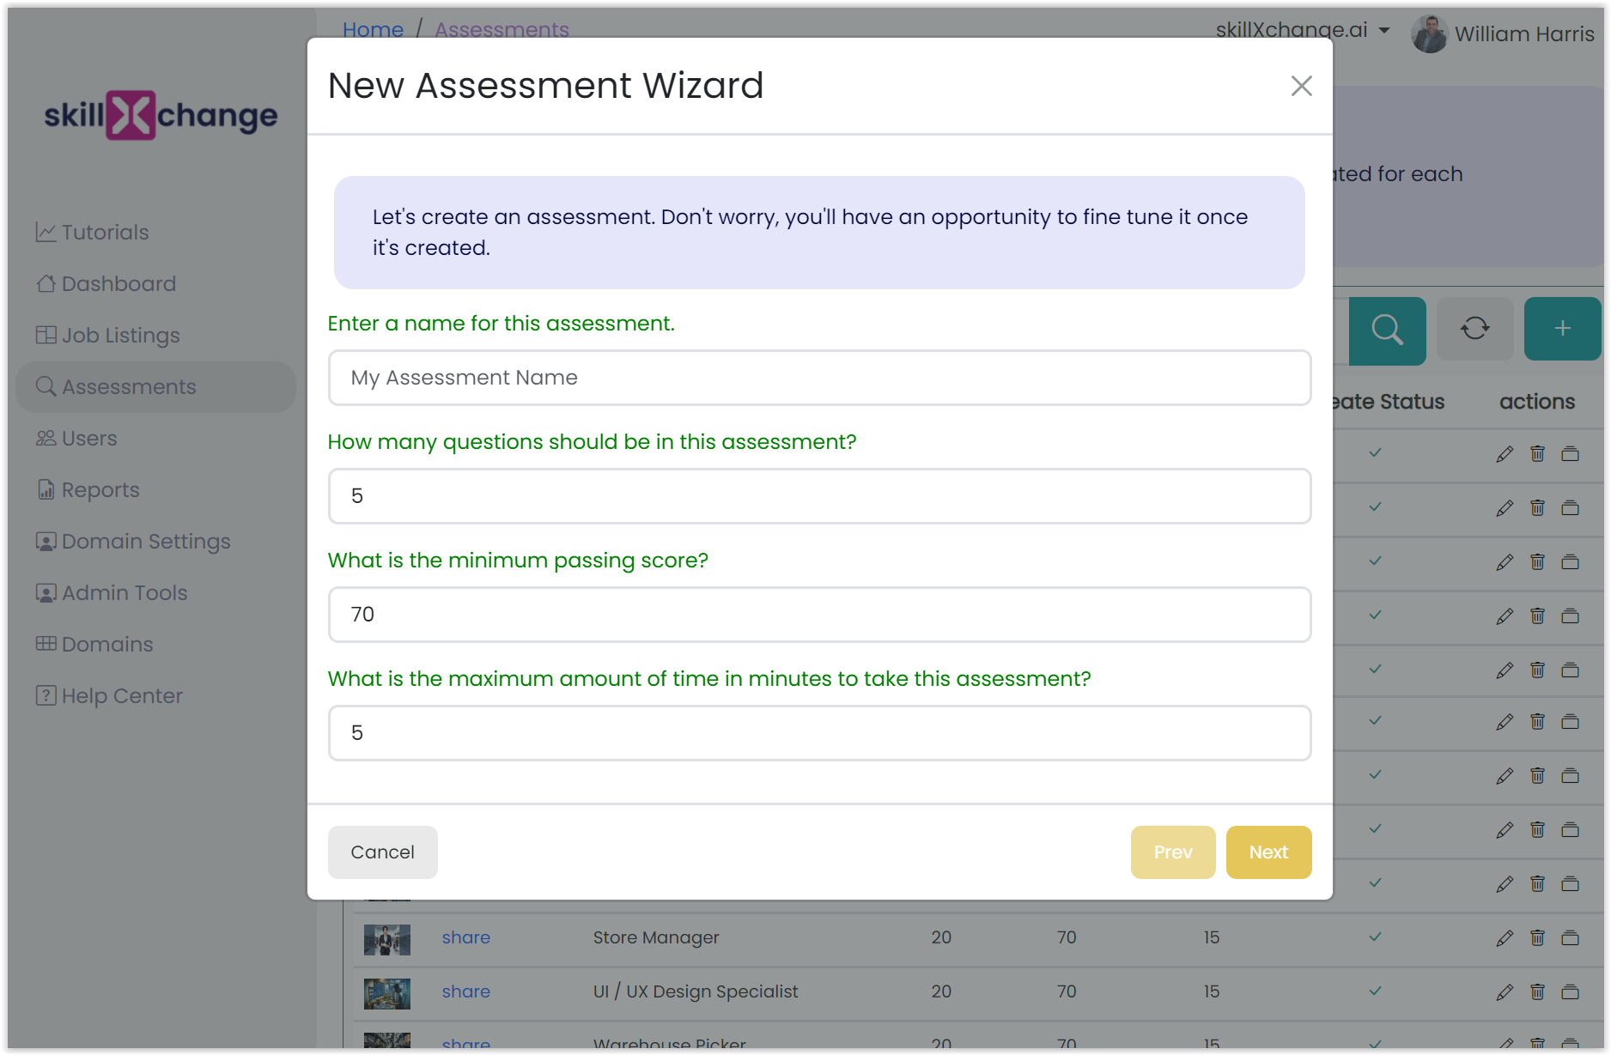Select the pencil edit icon for Store Manager
The height and width of the screenshot is (1055, 1611).
tap(1505, 937)
